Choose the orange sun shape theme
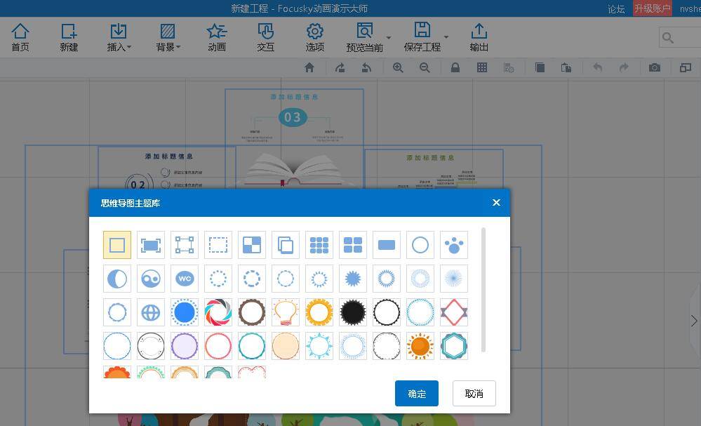Image resolution: width=701 pixels, height=426 pixels. (x=420, y=346)
